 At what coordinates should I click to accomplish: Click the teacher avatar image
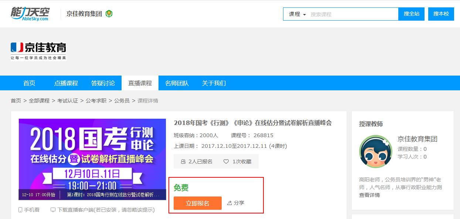pyautogui.click(x=375, y=152)
